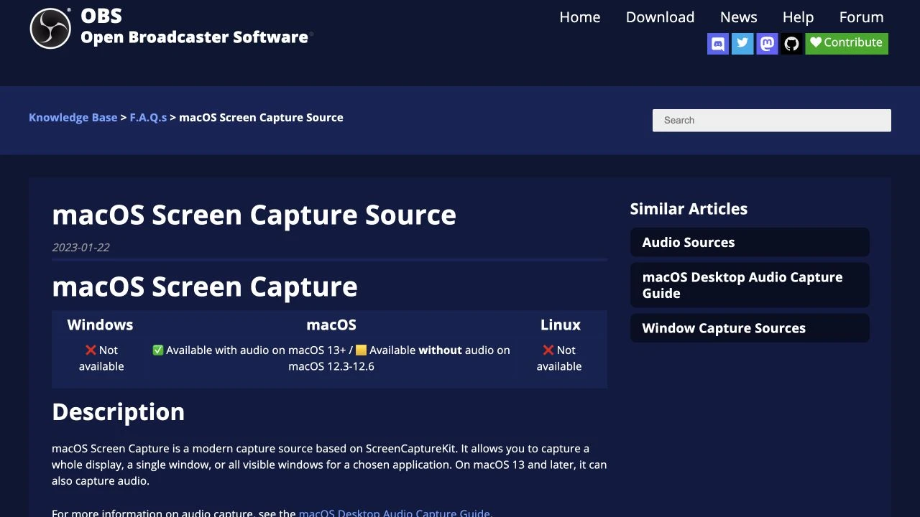
Task: Open the Discord social icon
Action: point(718,44)
